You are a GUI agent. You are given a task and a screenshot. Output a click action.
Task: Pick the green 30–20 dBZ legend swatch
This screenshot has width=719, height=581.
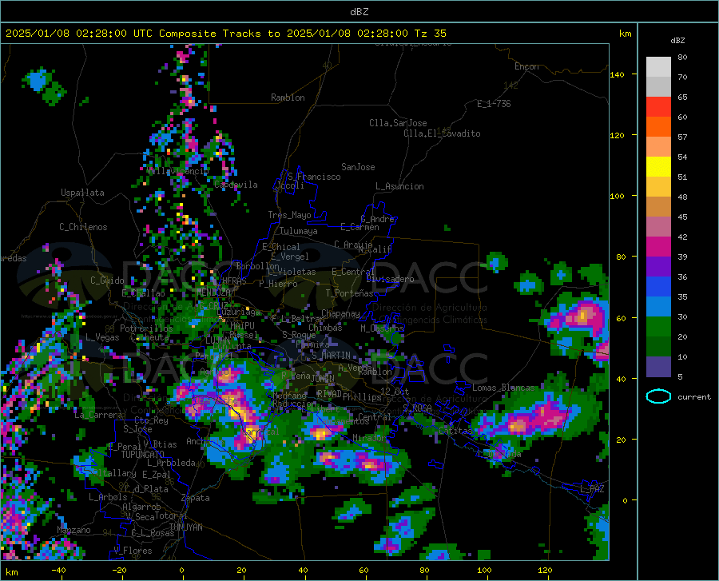(658, 327)
